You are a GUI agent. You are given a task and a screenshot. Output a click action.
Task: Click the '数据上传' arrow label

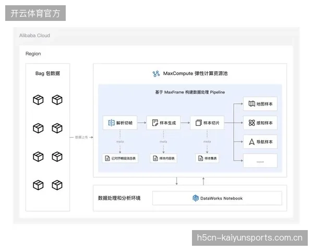[x=81, y=138]
